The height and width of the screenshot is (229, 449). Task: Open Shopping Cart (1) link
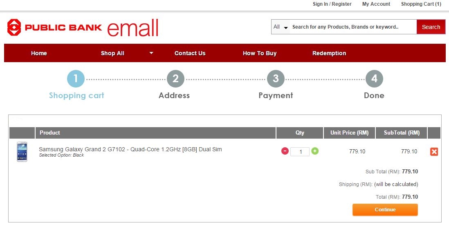421,4
